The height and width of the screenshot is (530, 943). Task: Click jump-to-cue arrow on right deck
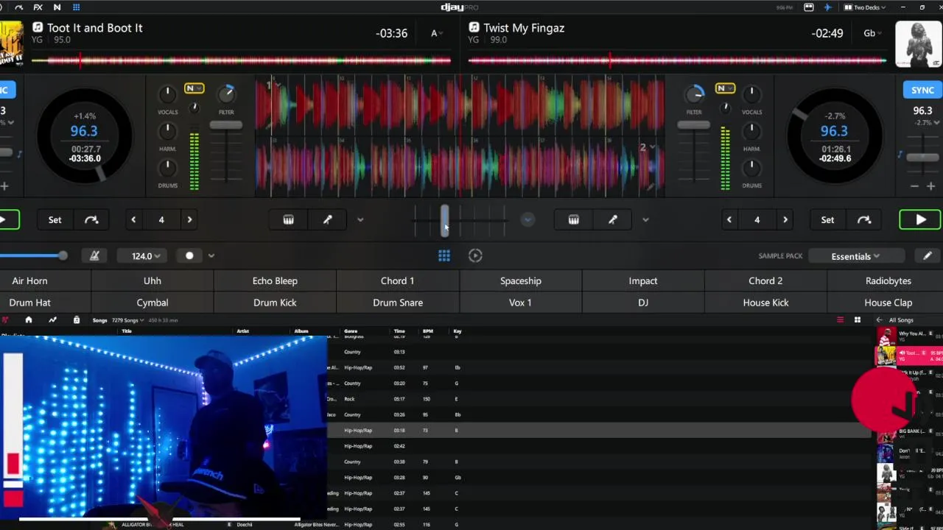(864, 219)
